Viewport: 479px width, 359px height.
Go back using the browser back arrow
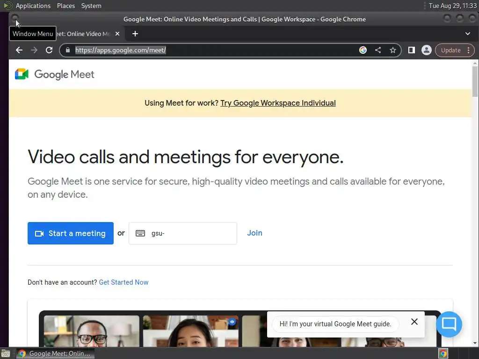(19, 50)
